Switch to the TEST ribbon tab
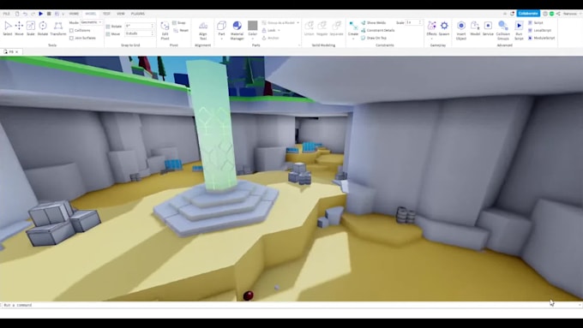Image resolution: width=583 pixels, height=328 pixels. click(x=106, y=14)
